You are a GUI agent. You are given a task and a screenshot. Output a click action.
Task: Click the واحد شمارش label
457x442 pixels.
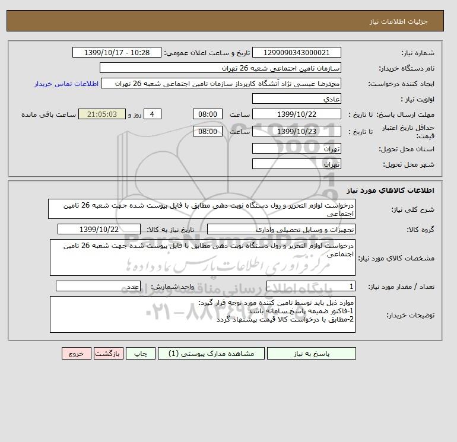click(x=172, y=287)
